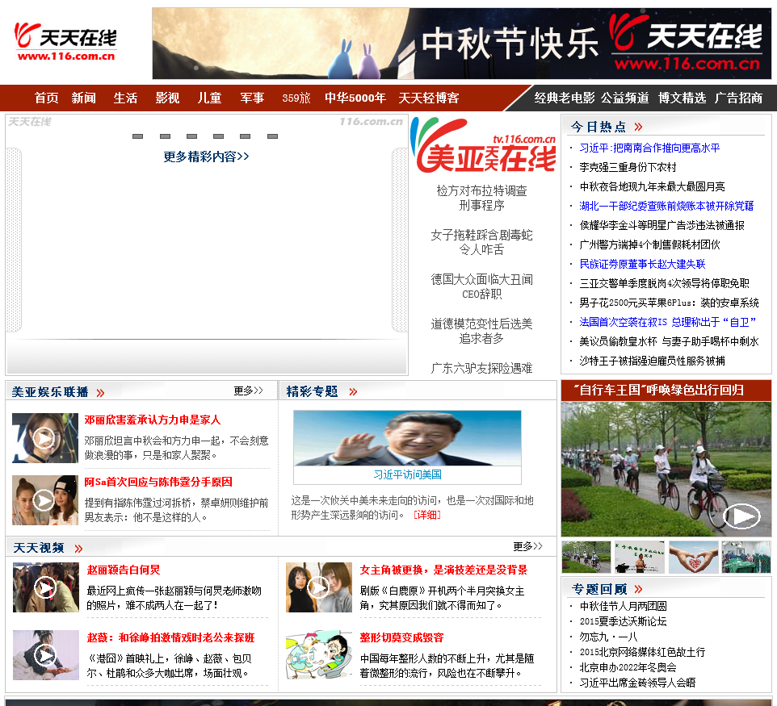
Task: Open 赵丽颖告白何炅 title
Action: click(x=124, y=570)
